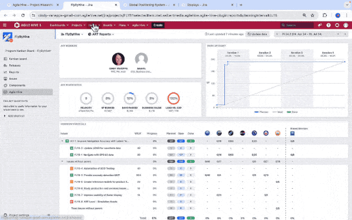Open the FLYB-7 display usability issue
The image size is (352, 220).
98,195
